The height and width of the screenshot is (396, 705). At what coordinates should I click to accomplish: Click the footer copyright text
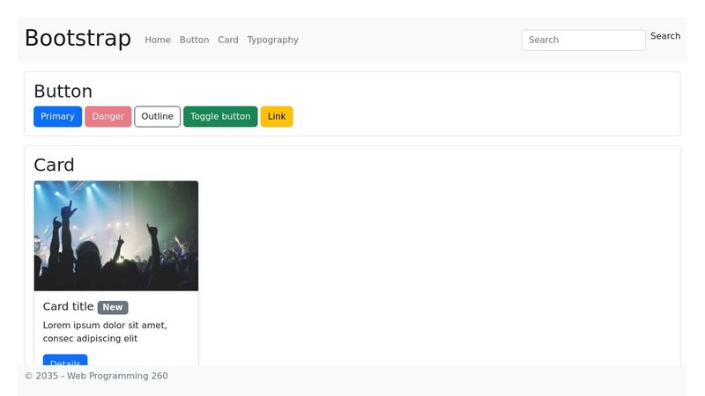(96, 376)
